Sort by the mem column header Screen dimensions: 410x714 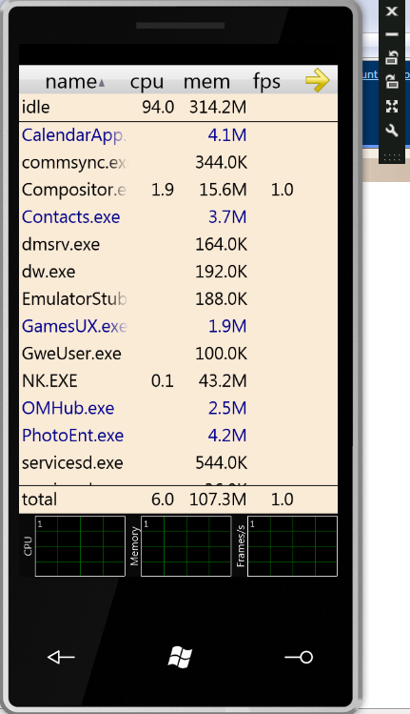(206, 82)
